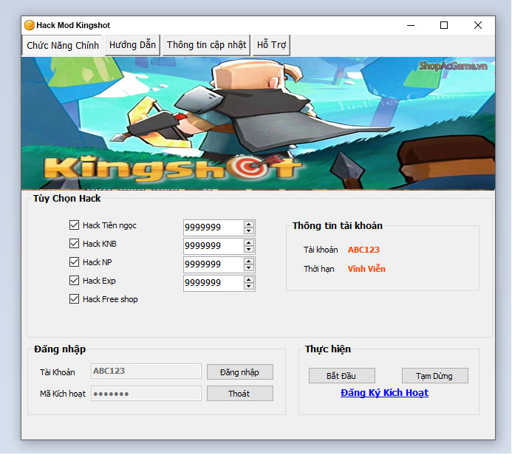Open the Hỗ Trợ tab
Screen dimensions: 512x455
(x=271, y=45)
